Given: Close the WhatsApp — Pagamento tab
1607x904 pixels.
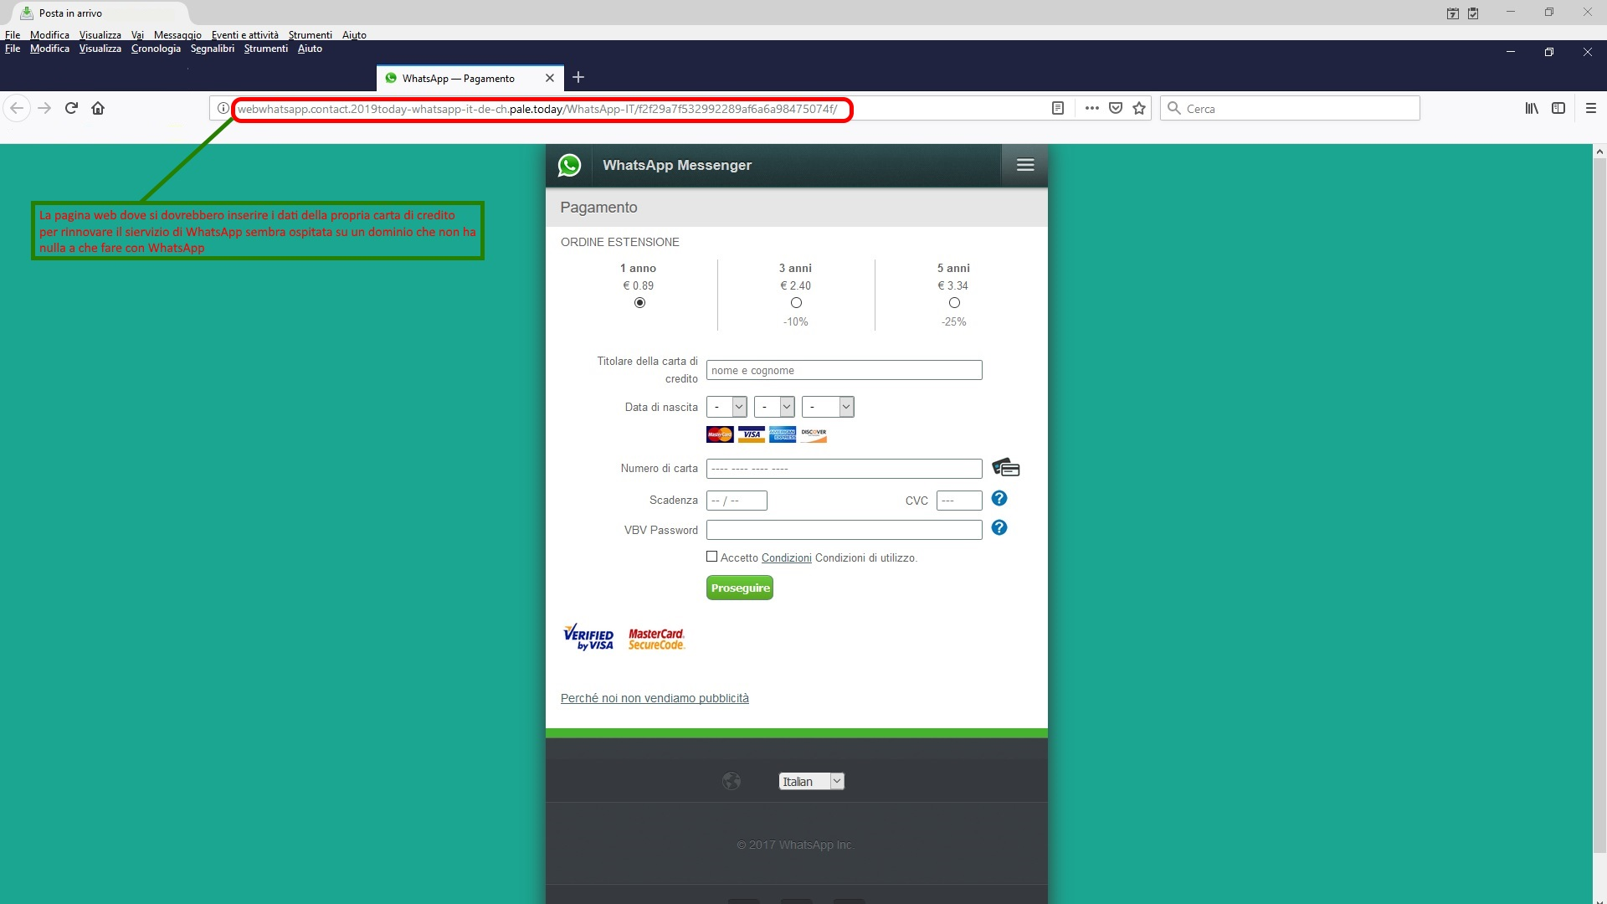Looking at the screenshot, I should point(550,78).
